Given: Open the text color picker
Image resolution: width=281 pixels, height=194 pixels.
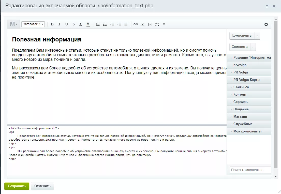Looking at the screenshot, I should (x=88, y=24).
